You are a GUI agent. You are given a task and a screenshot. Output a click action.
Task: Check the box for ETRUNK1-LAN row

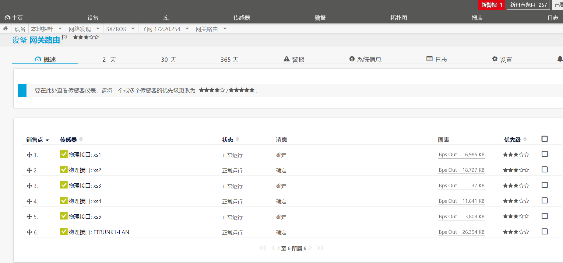tap(545, 232)
